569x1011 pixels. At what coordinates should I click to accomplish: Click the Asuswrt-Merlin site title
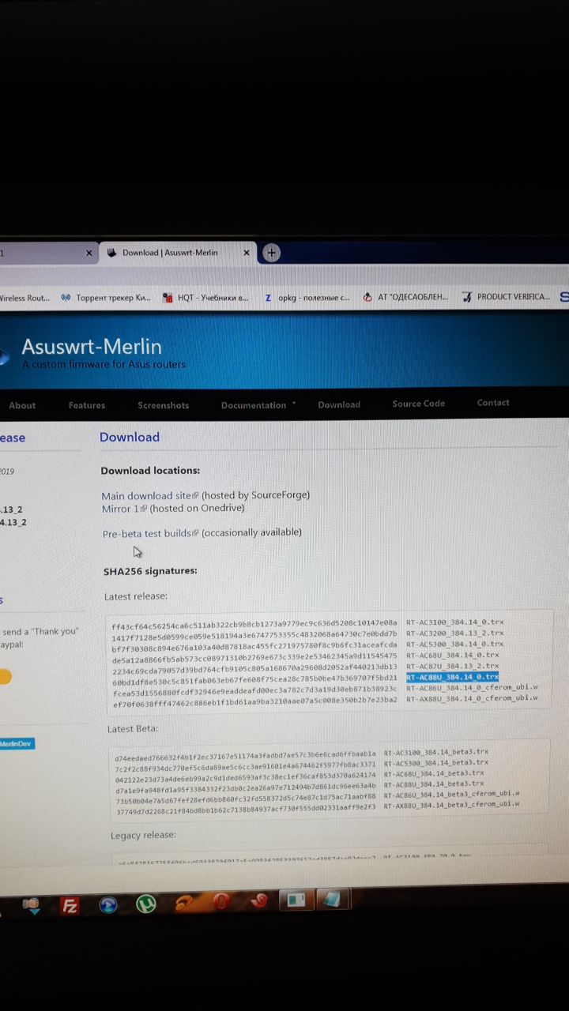pyautogui.click(x=92, y=346)
